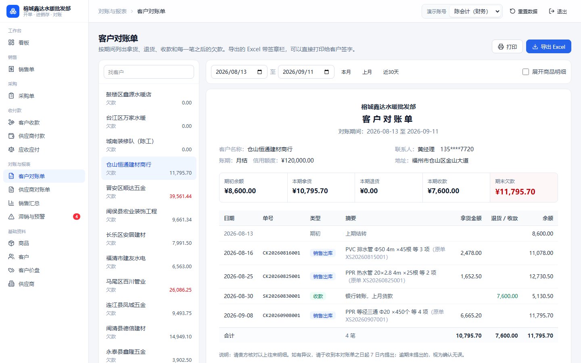
Task: Focus the 找客户 search field
Action: 149,72
